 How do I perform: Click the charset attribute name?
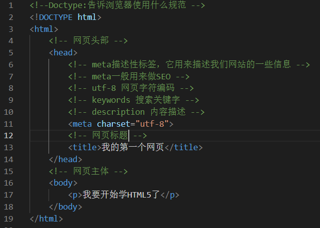(113, 124)
